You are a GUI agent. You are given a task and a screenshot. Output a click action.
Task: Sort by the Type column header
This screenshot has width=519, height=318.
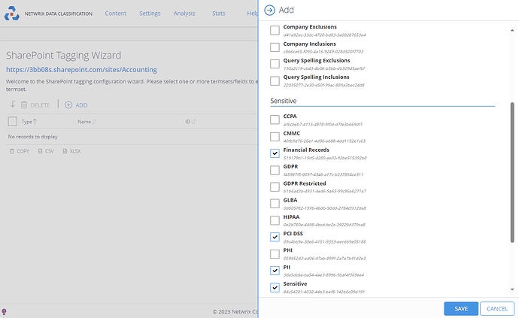[x=29, y=121]
